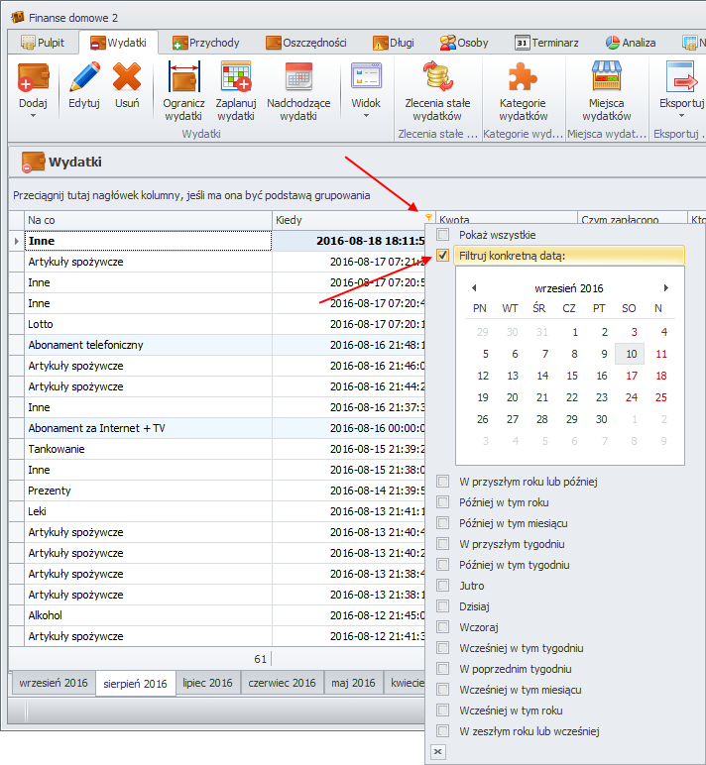Go to next month in calendar
This screenshot has height=765, width=706.
665,287
